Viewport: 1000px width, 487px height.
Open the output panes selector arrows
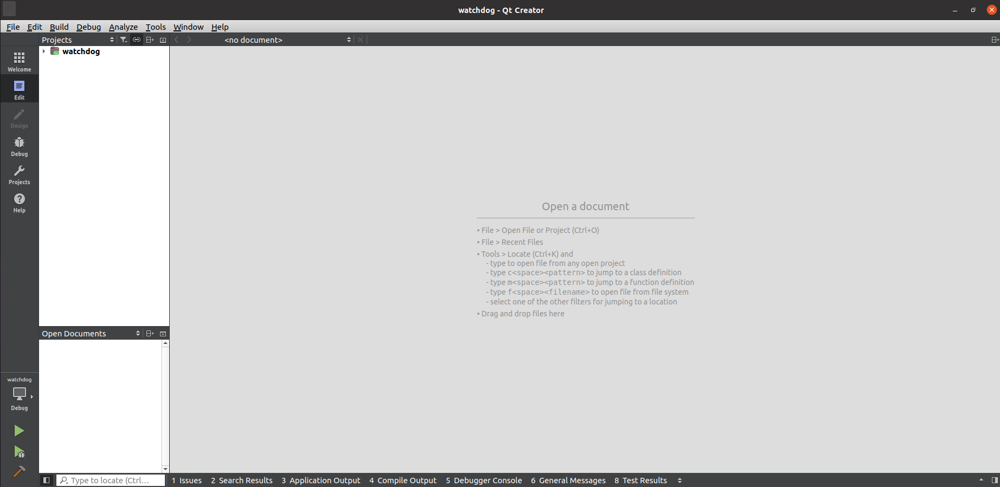pyautogui.click(x=680, y=480)
